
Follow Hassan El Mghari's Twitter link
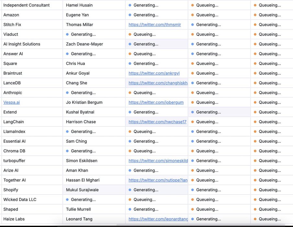point(158,180)
